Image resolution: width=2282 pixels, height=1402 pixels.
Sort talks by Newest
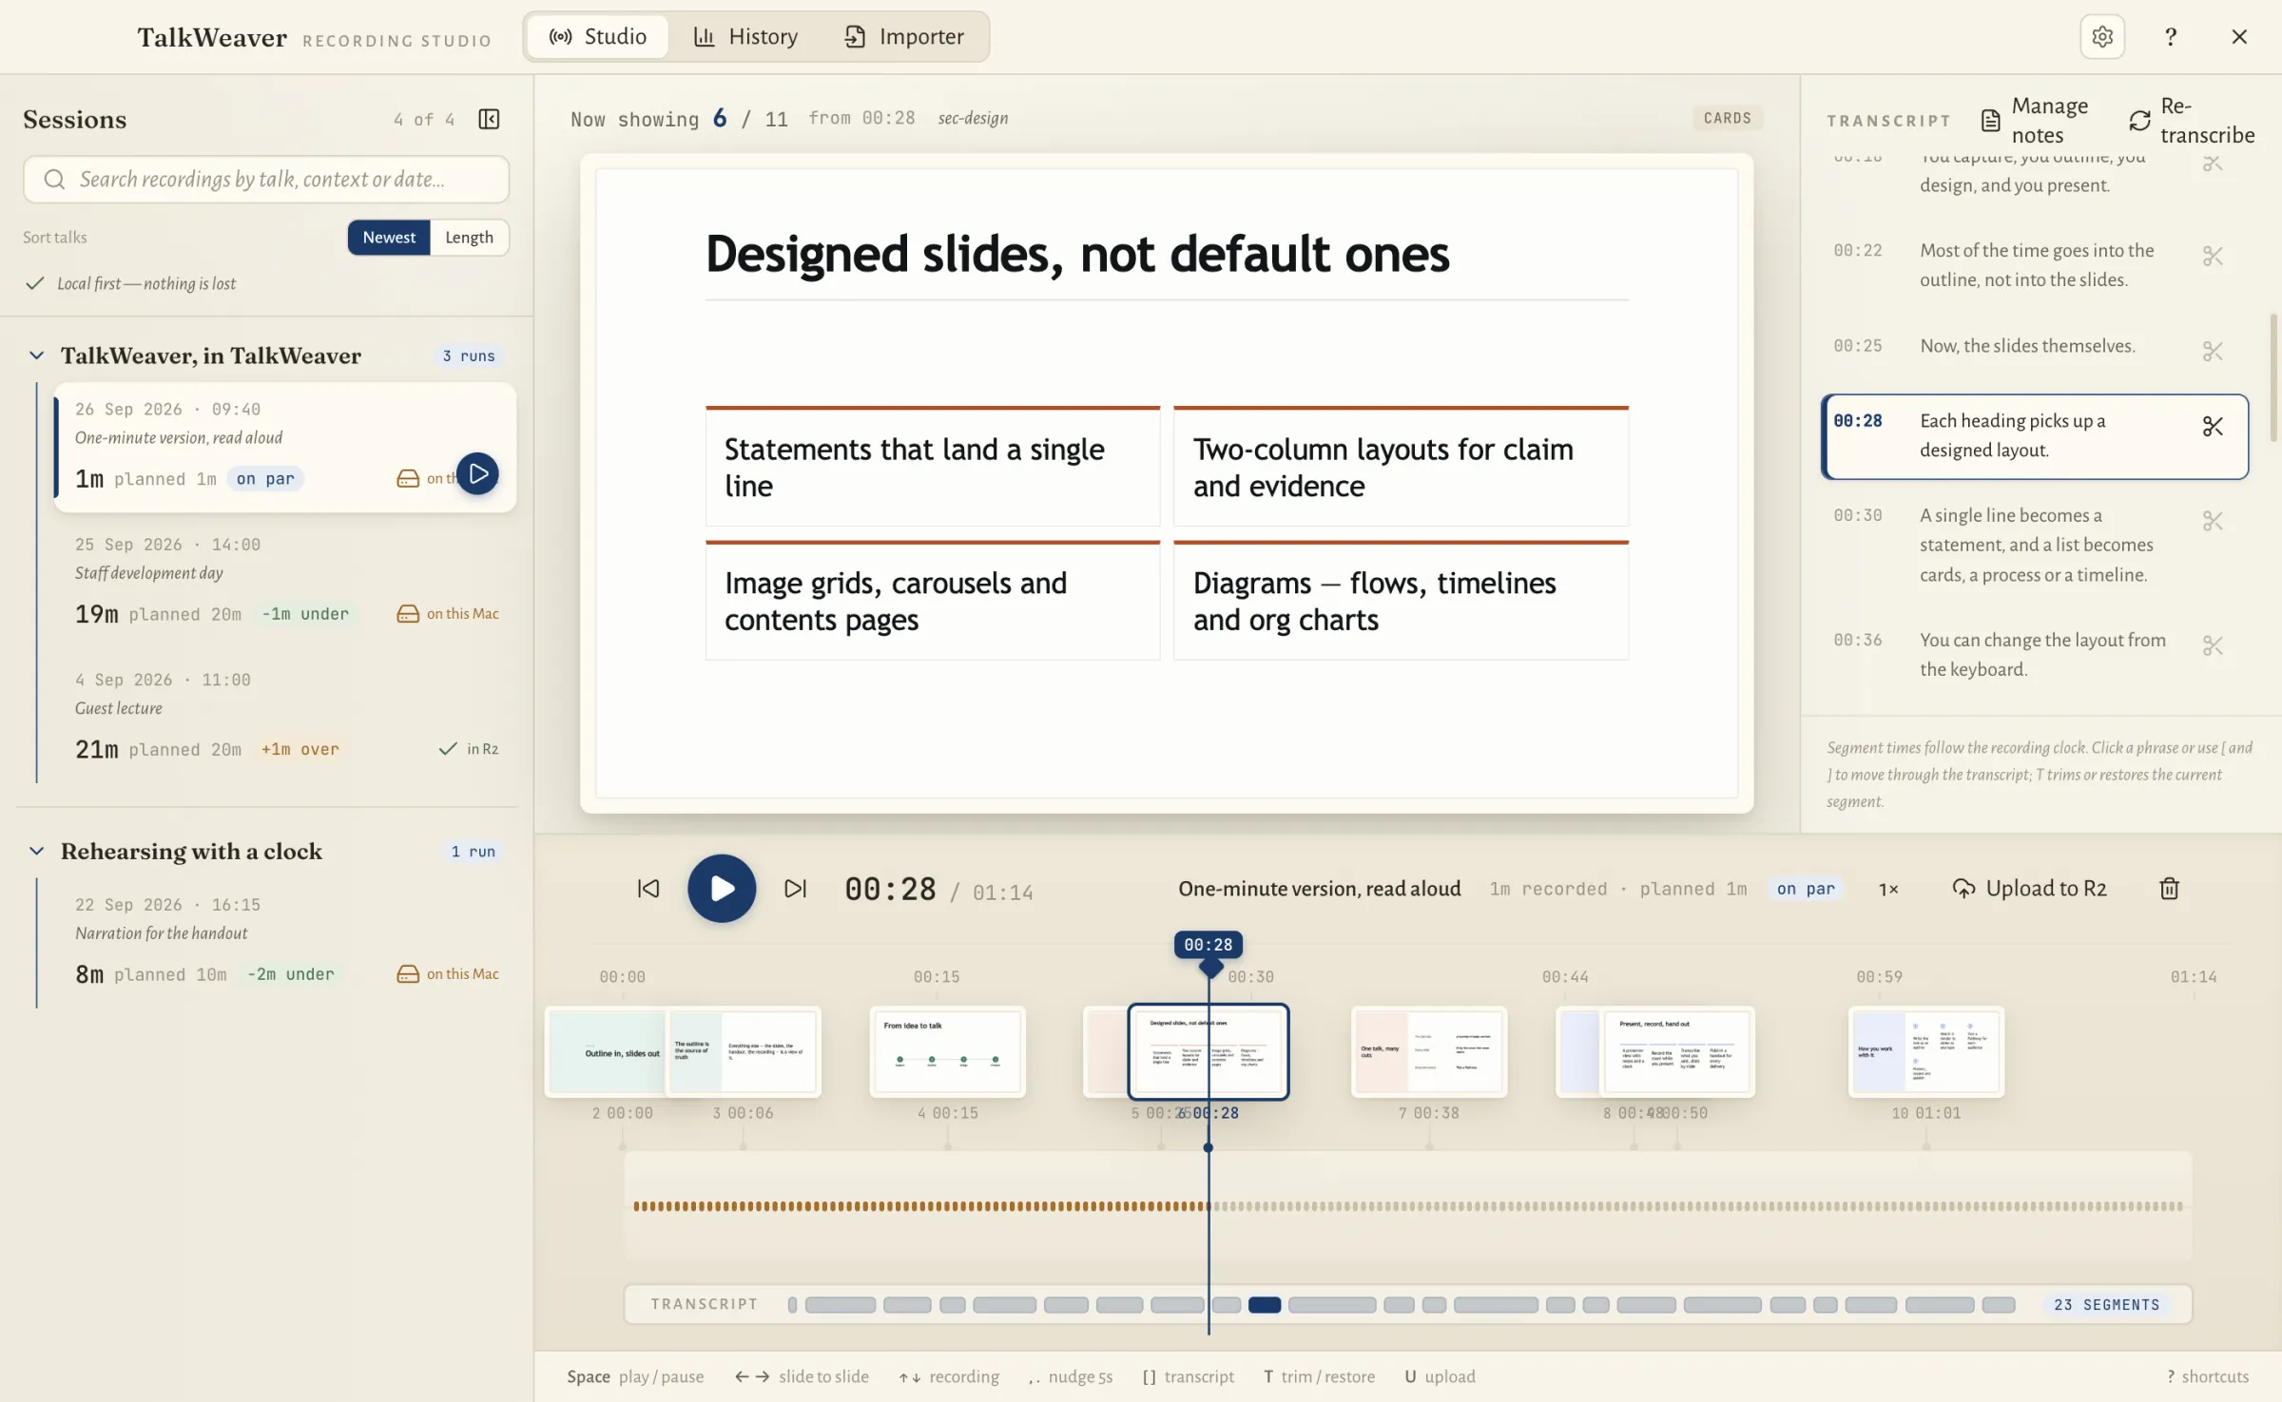(x=389, y=238)
